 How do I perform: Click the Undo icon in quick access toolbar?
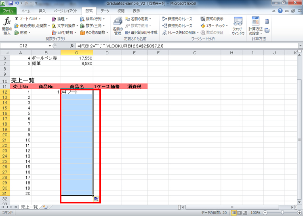(x=17, y=3)
